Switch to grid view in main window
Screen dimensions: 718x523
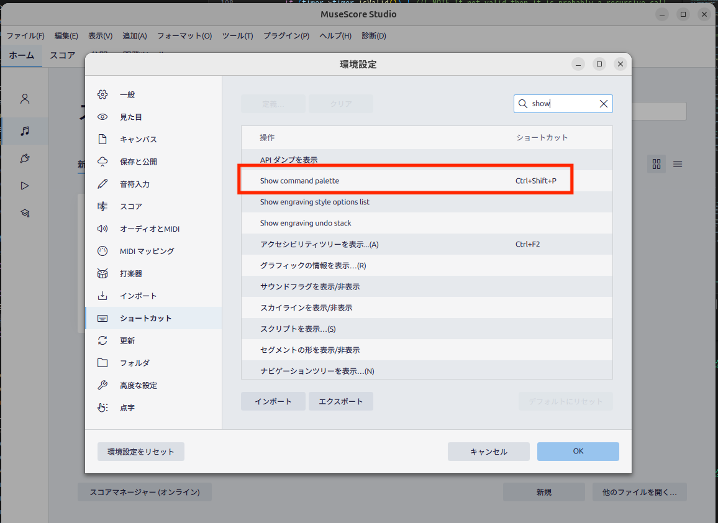click(x=656, y=164)
